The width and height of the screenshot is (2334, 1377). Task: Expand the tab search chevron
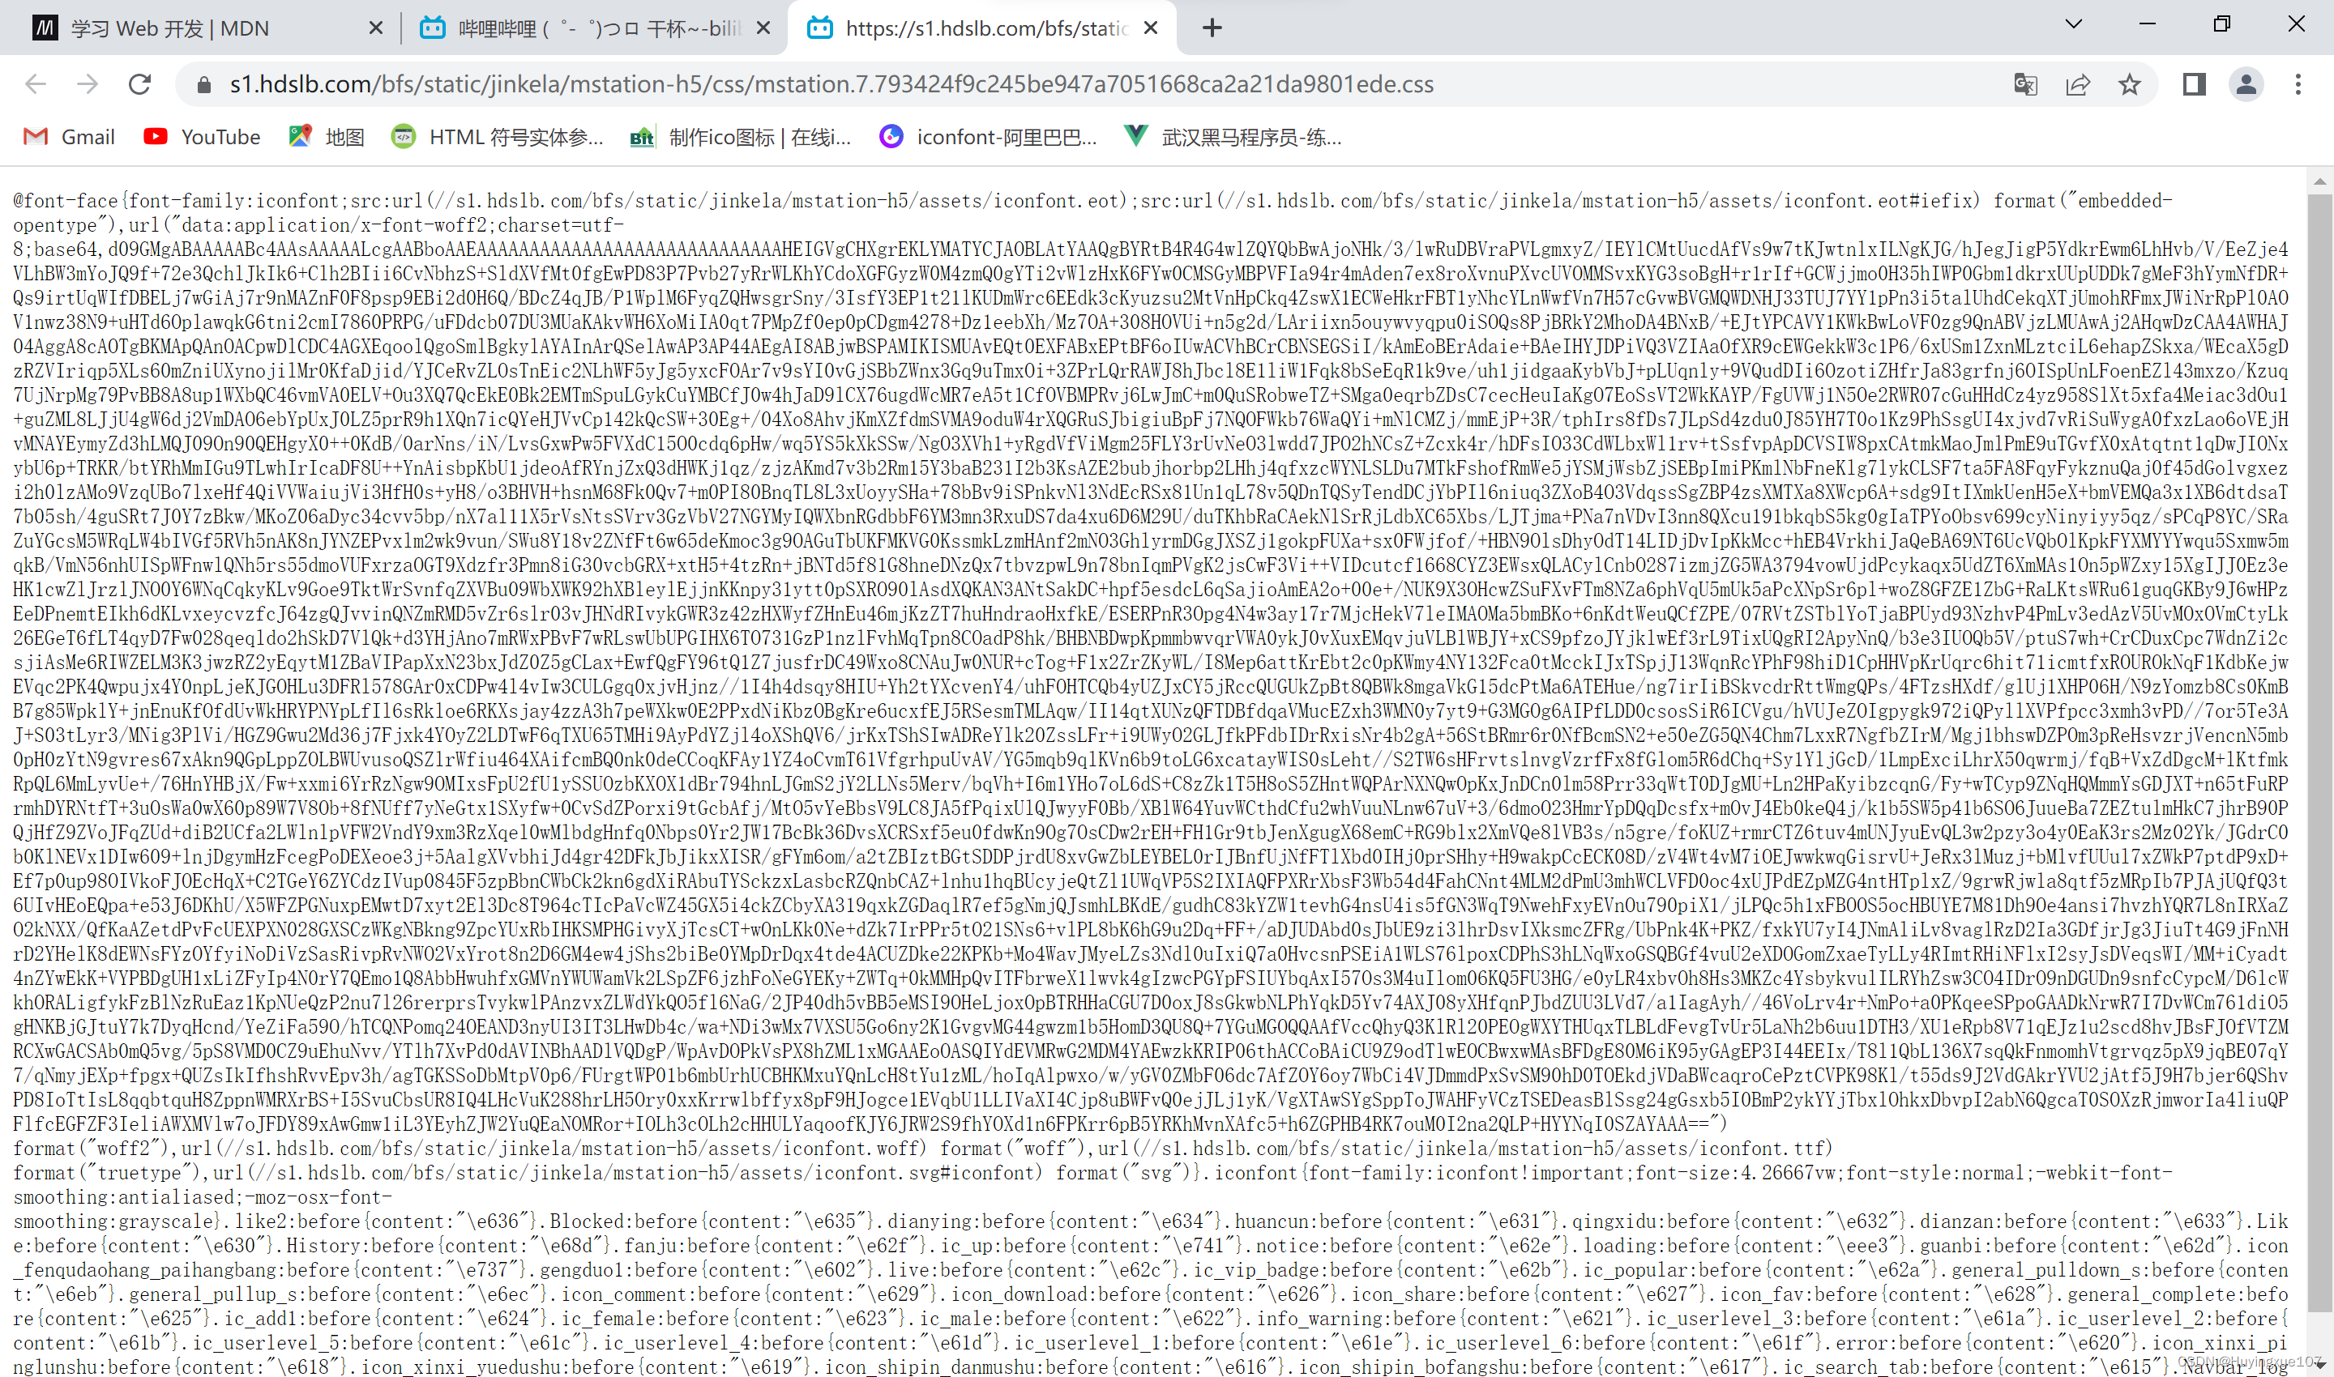(x=2073, y=25)
